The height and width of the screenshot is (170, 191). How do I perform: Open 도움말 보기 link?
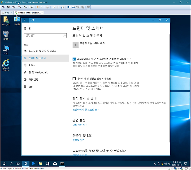click(79, 140)
